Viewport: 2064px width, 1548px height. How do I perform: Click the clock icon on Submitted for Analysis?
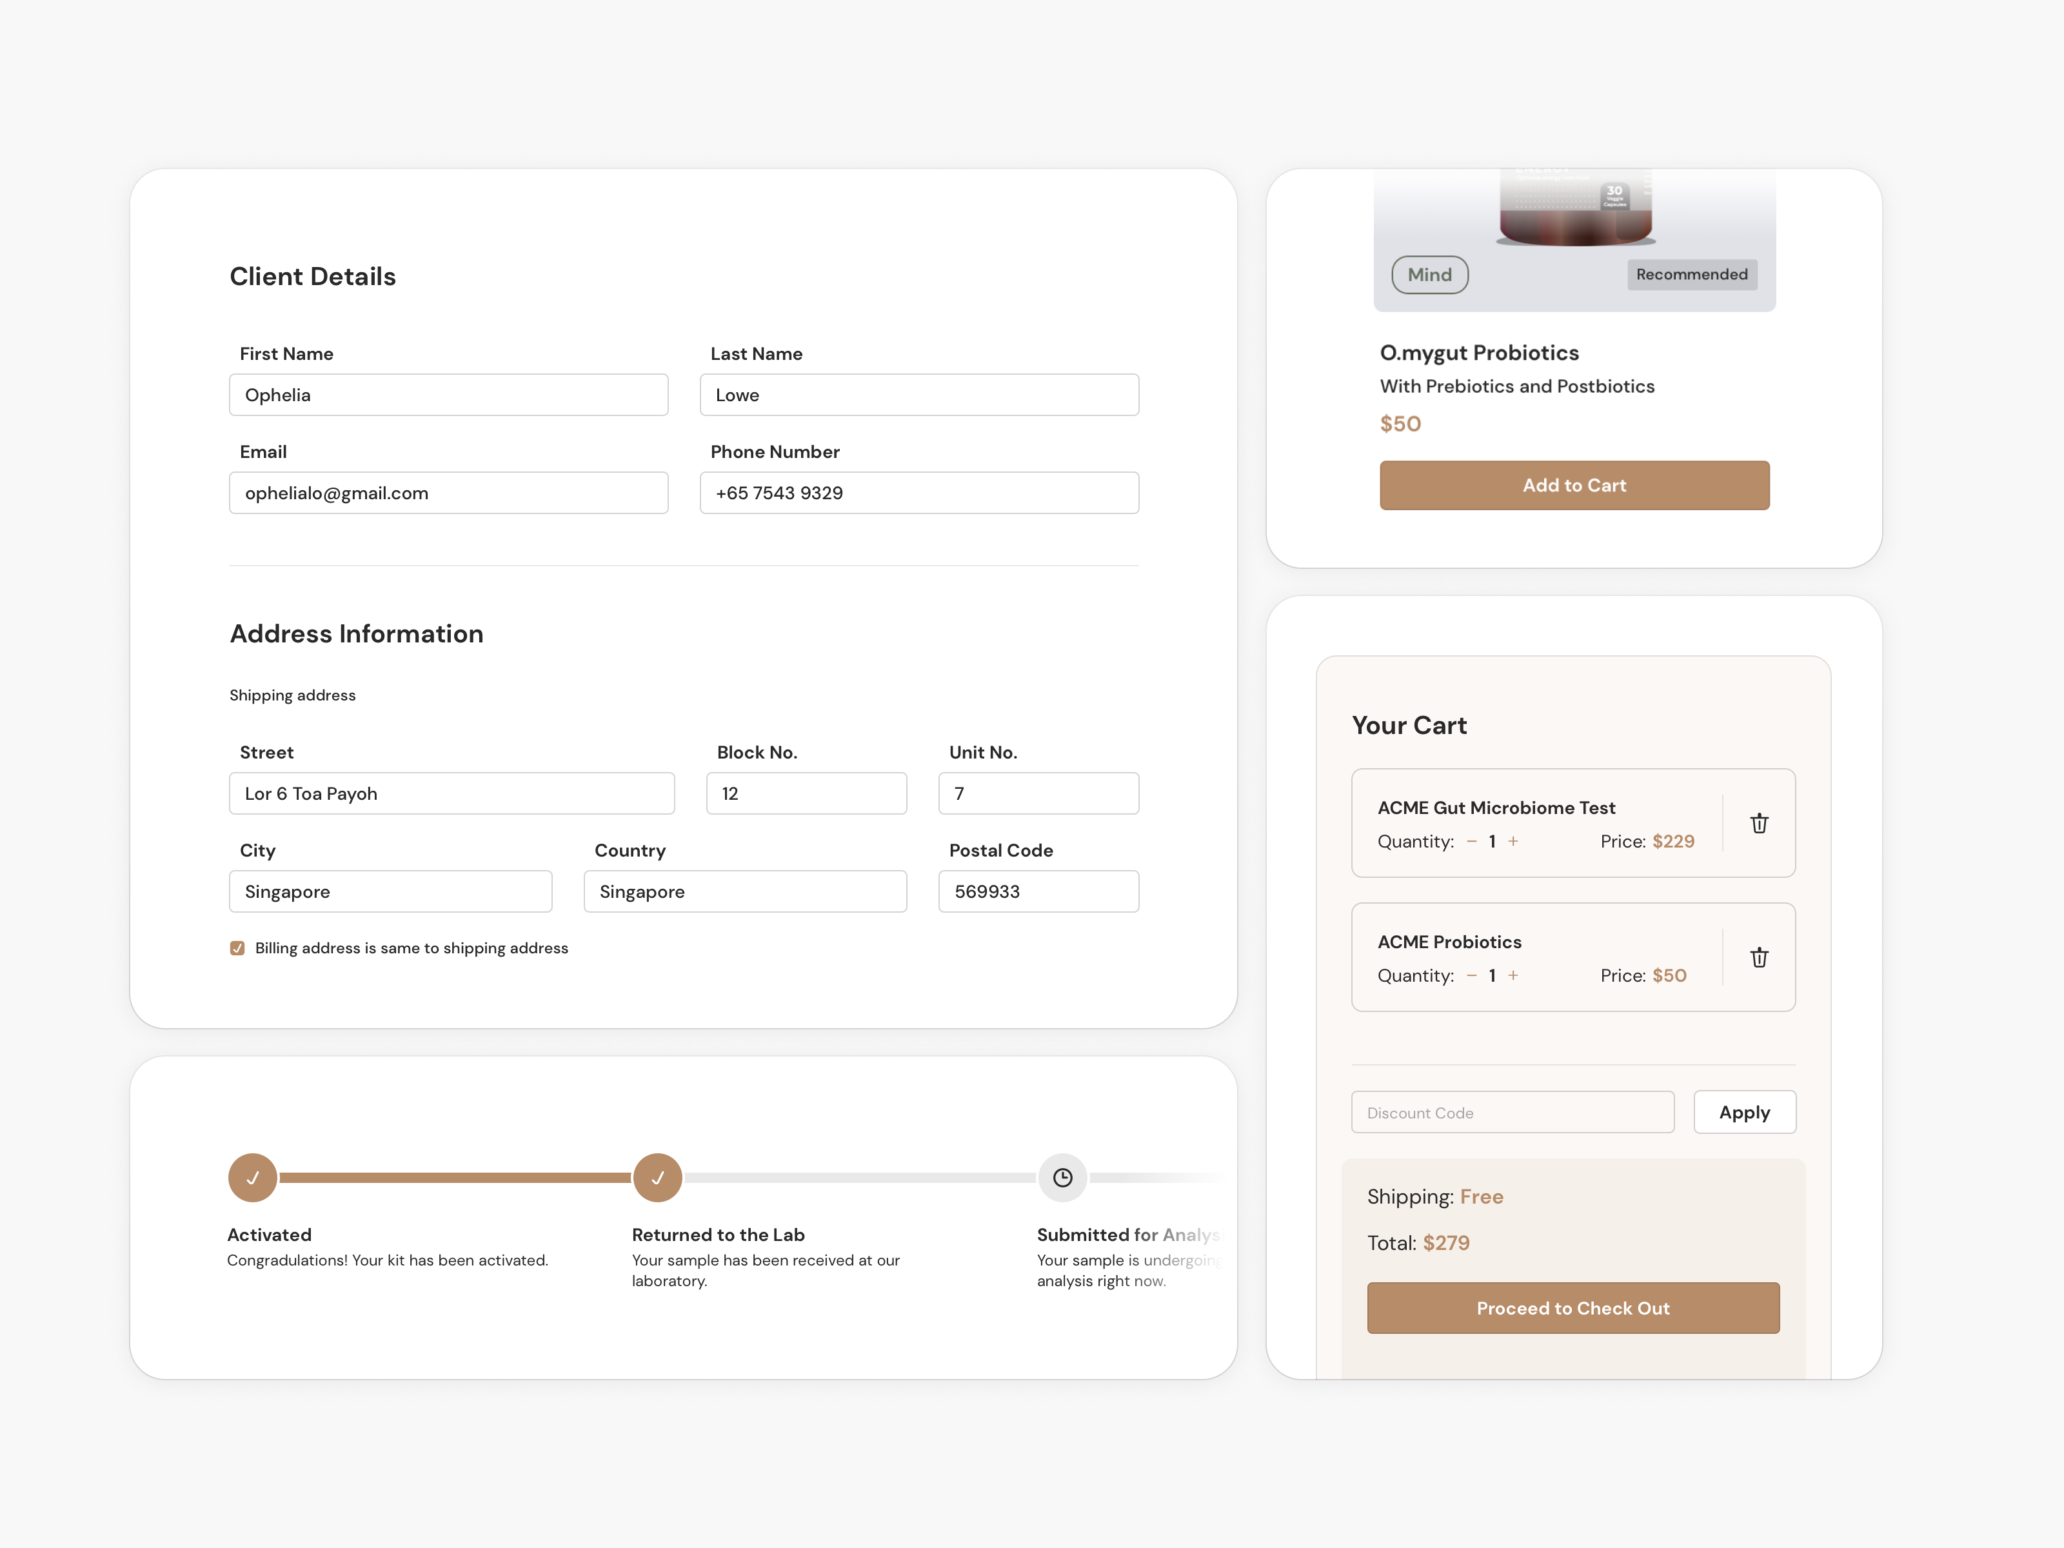tap(1062, 1178)
